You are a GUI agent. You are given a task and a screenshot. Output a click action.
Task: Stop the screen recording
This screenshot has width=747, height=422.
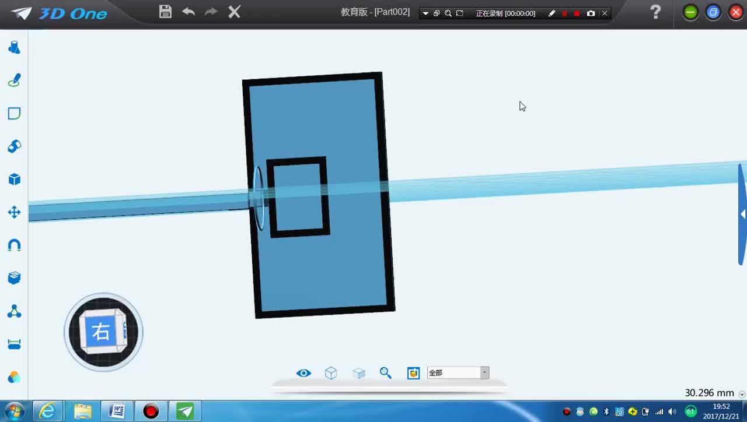point(577,13)
